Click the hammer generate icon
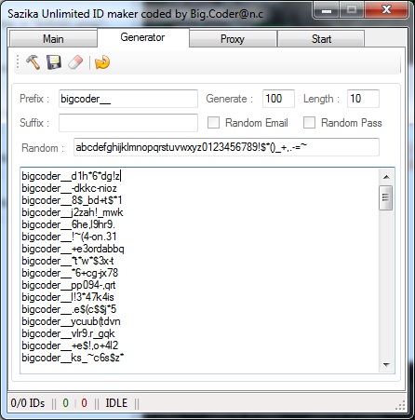Viewport: 415px width, 420px height. coord(33,62)
